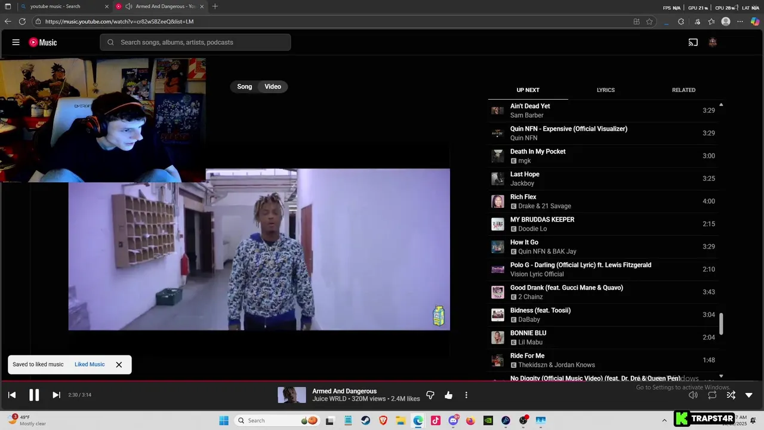Reload the current page
764x430 pixels.
[x=22, y=21]
